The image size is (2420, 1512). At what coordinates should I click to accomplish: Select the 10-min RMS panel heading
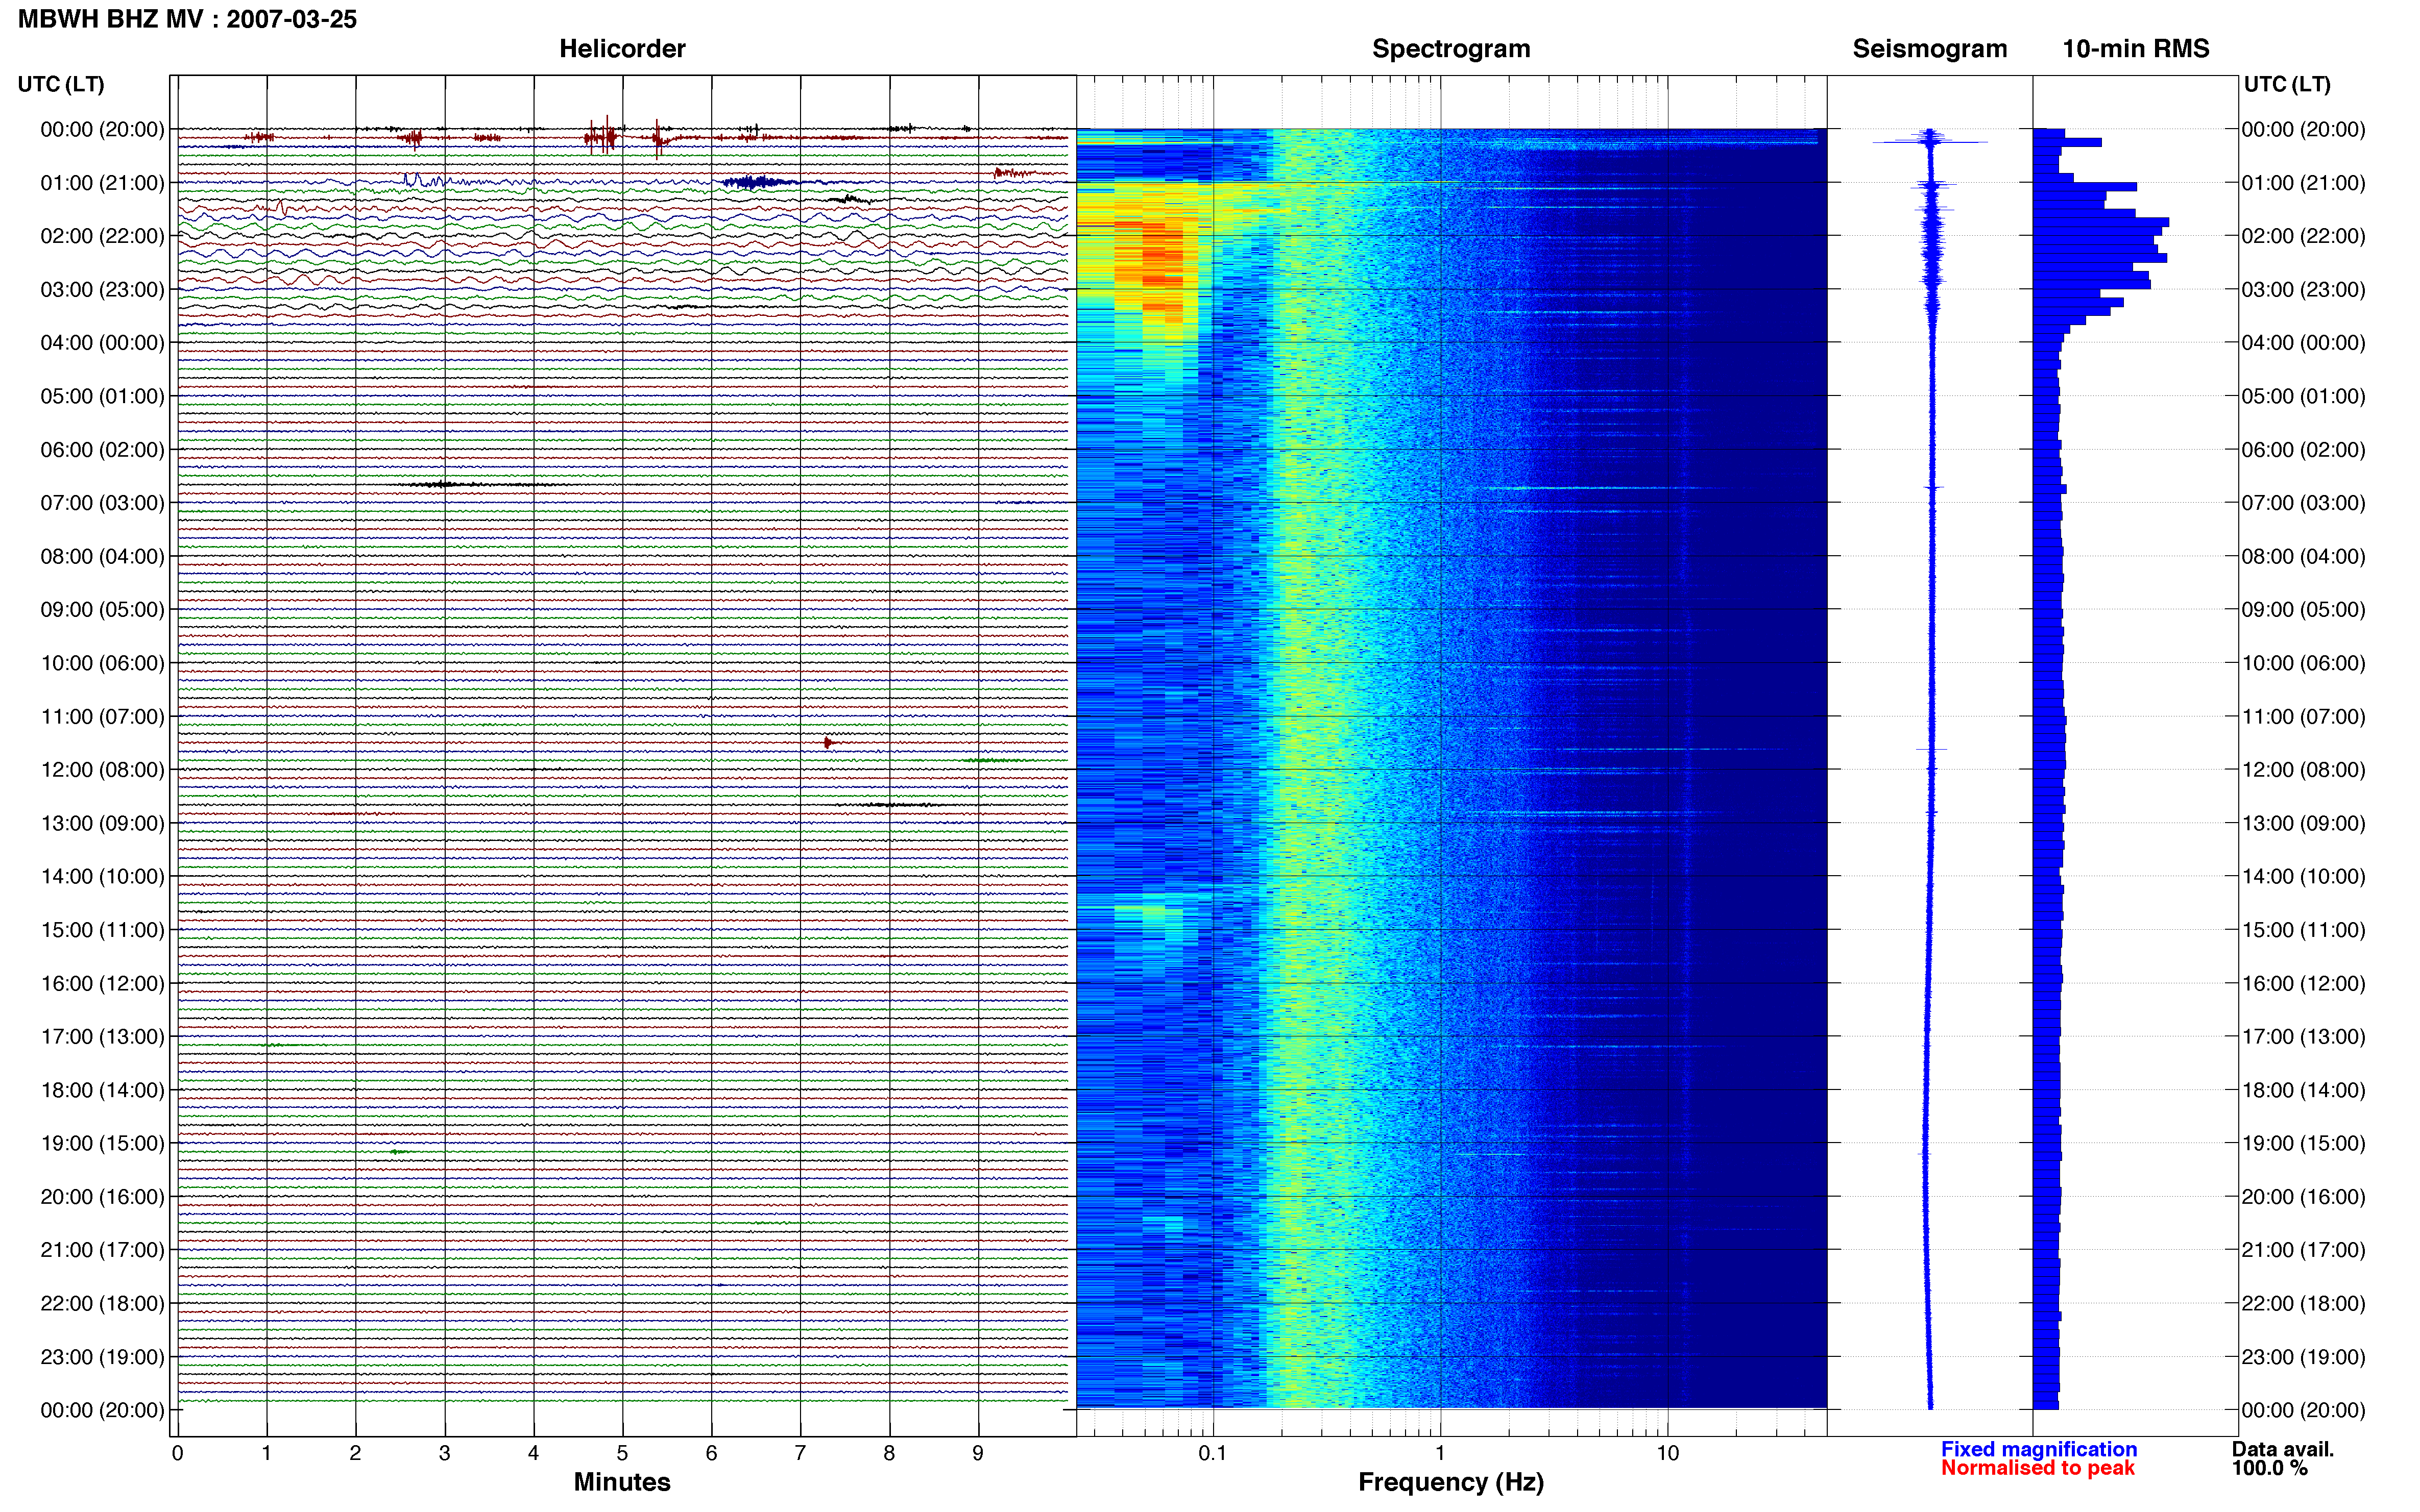pos(2135,48)
